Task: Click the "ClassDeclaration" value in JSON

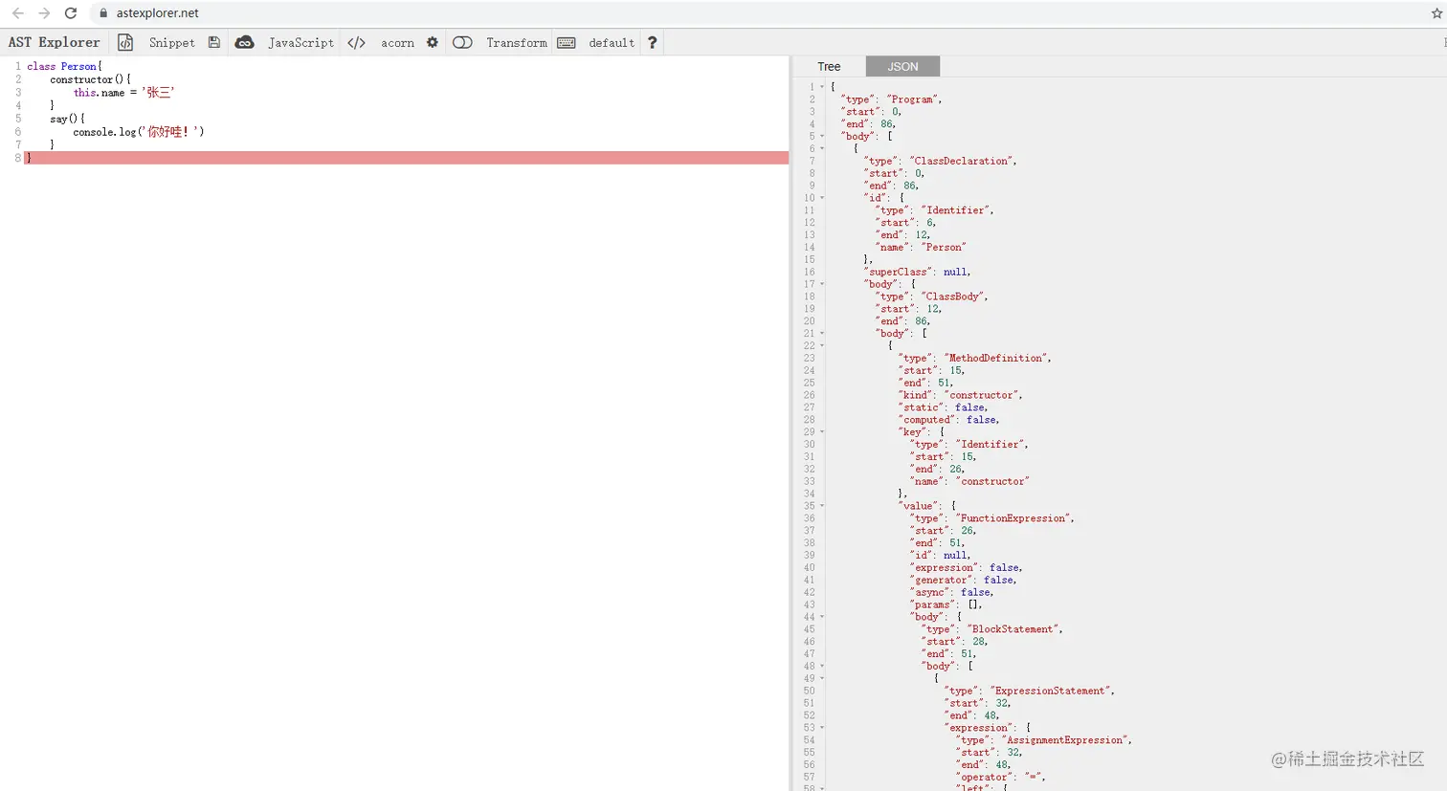Action: pyautogui.click(x=961, y=162)
